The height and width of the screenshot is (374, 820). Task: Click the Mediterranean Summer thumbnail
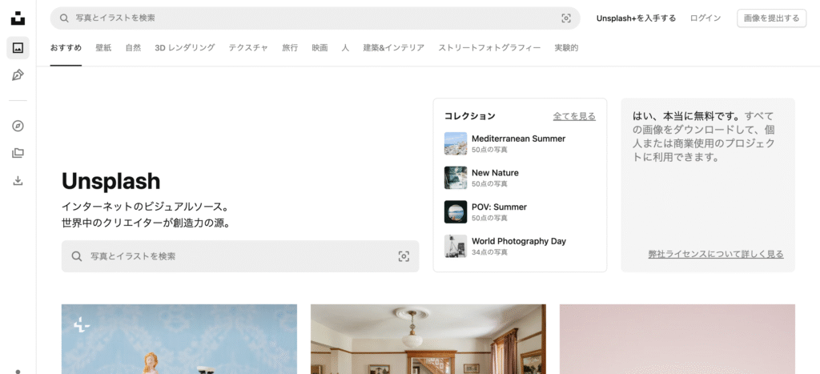[456, 143]
